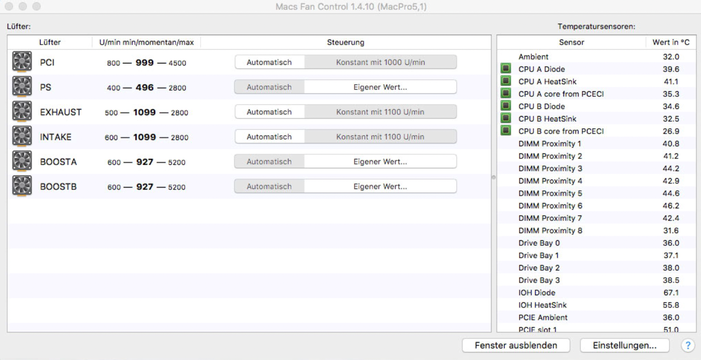Viewport: 701px width, 360px height.
Task: Click the CPU B core from PCECI chip icon
Action: pyautogui.click(x=506, y=130)
